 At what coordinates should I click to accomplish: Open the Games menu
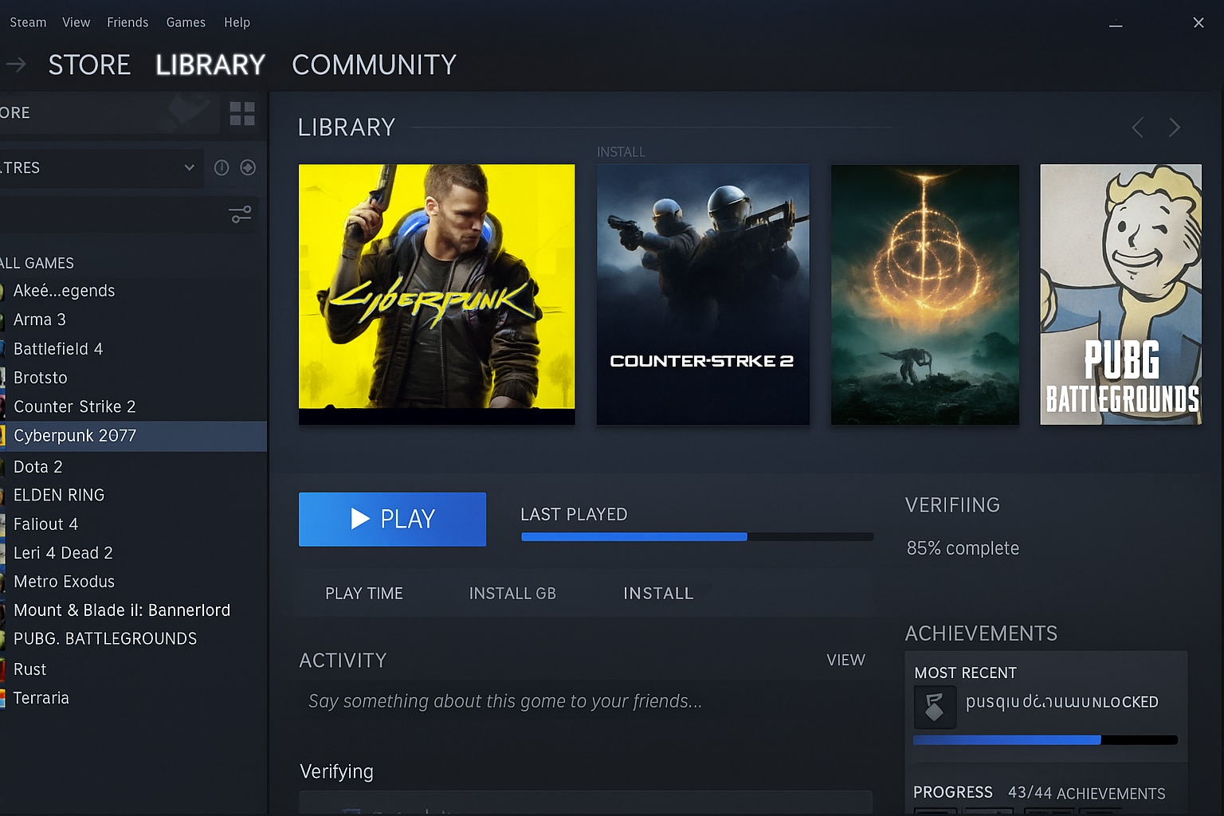pyautogui.click(x=186, y=22)
